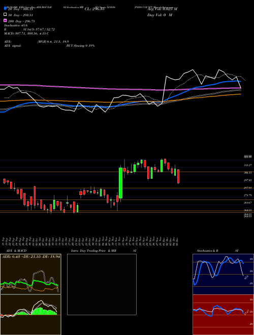The height and width of the screenshot is (335, 254).
Task: Click the 297.03 price axis label
Action: coord(248,180)
